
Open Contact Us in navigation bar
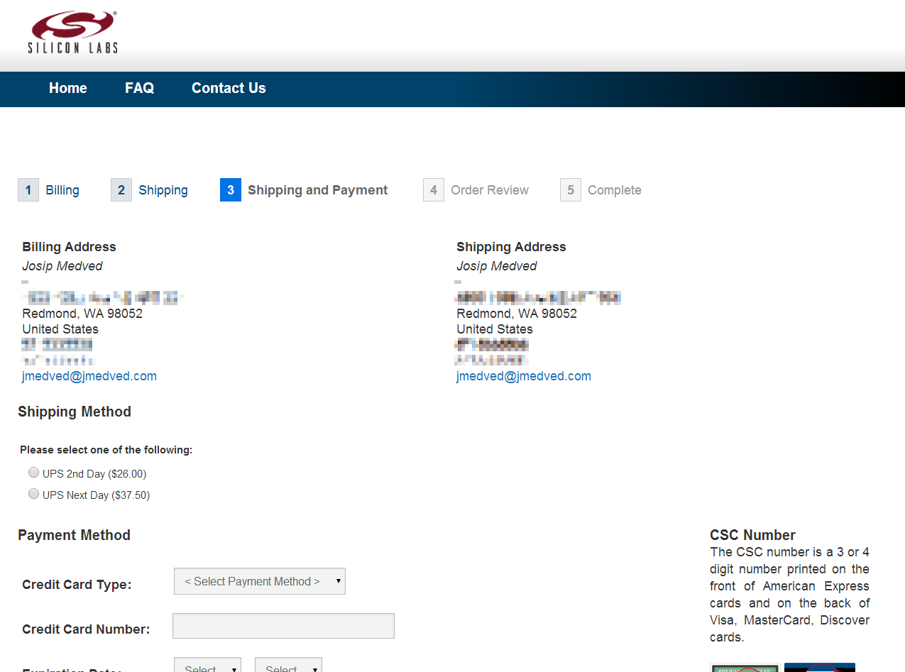pos(229,88)
